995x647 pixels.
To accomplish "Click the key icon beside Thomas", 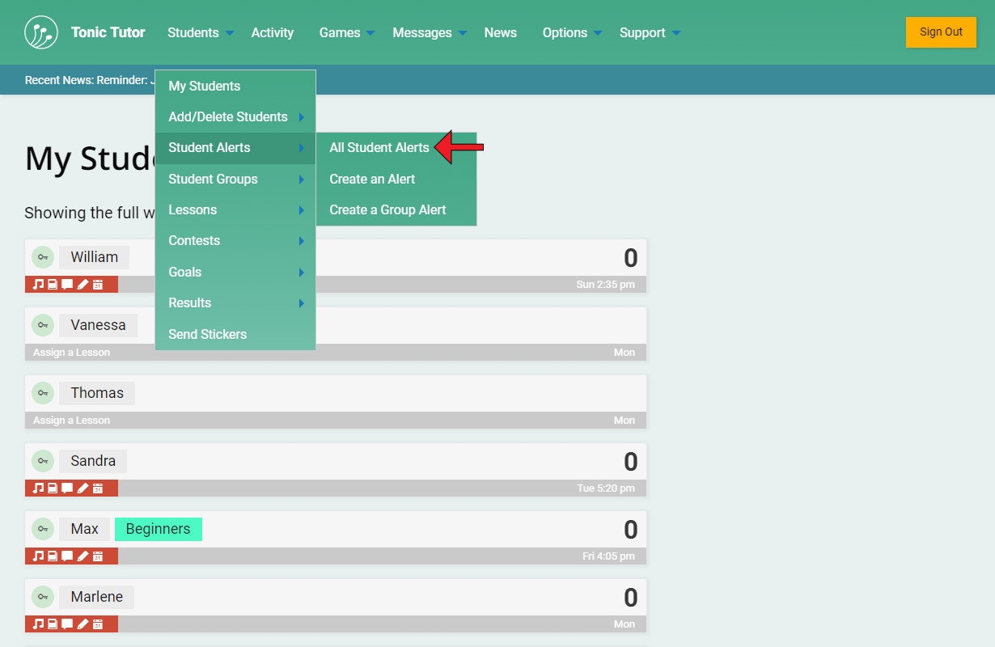I will pyautogui.click(x=43, y=393).
